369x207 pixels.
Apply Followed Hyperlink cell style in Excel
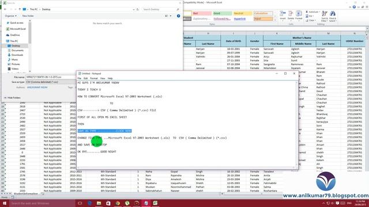coord(222,19)
